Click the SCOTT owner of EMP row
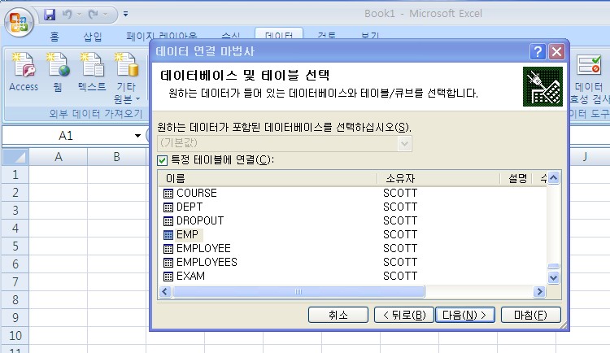The width and height of the screenshot is (610, 353). [400, 235]
